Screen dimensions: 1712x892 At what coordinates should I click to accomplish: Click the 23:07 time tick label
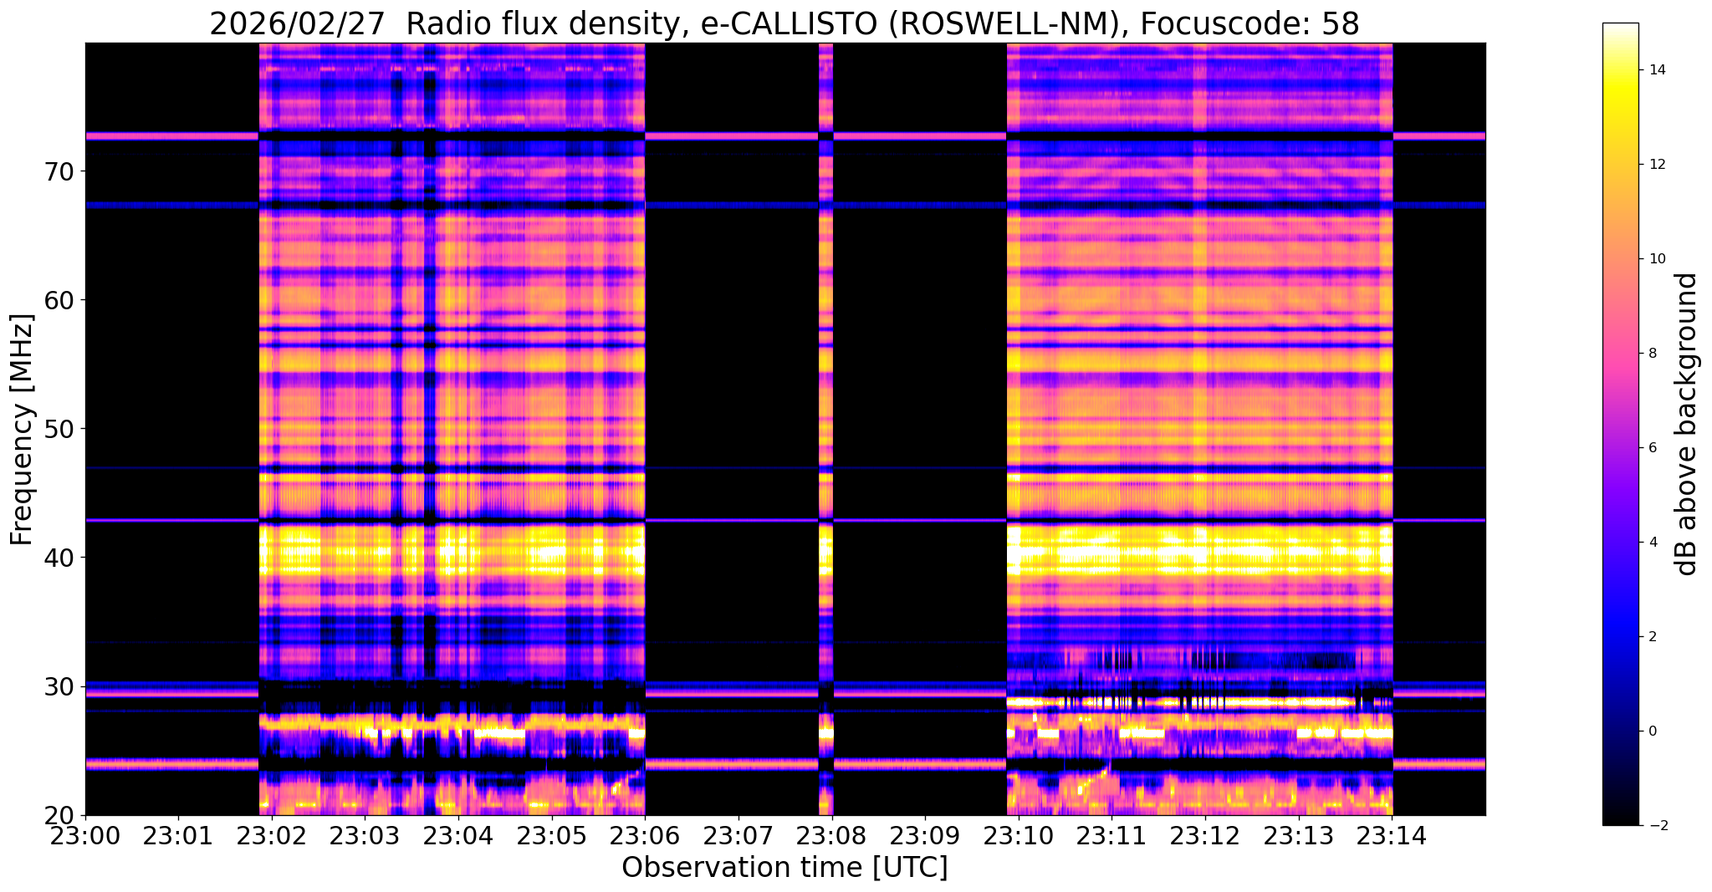(738, 835)
